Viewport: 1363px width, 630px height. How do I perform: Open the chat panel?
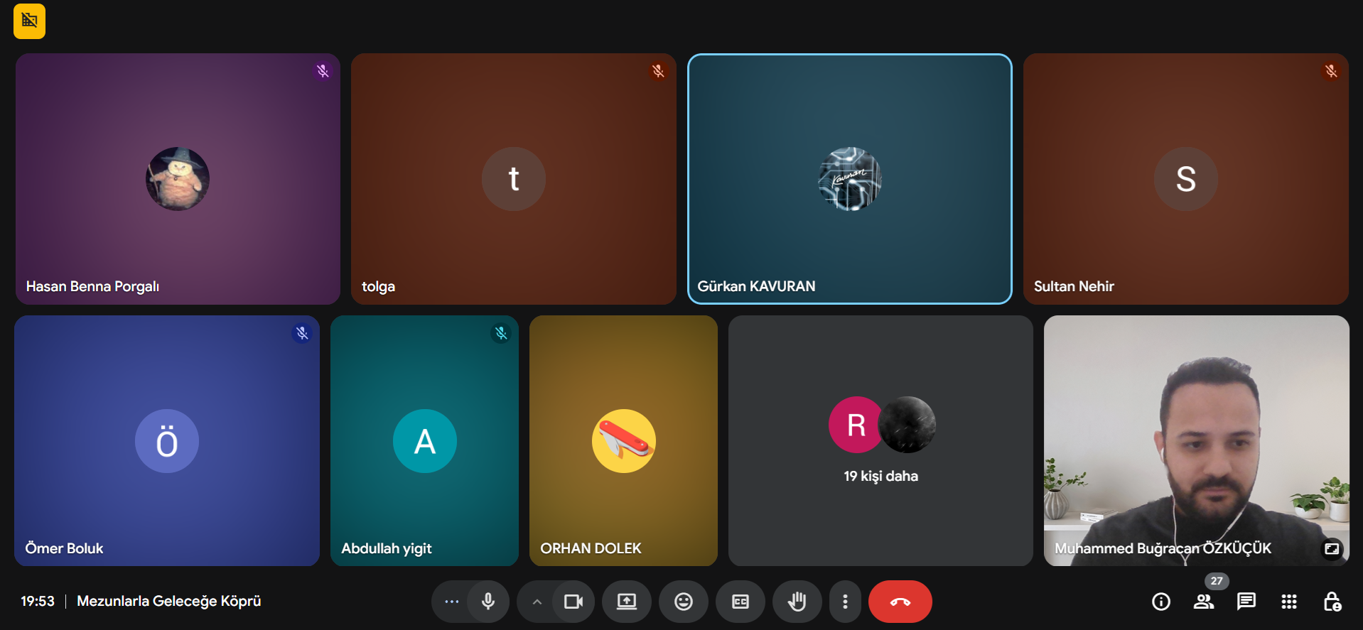pos(1246,602)
